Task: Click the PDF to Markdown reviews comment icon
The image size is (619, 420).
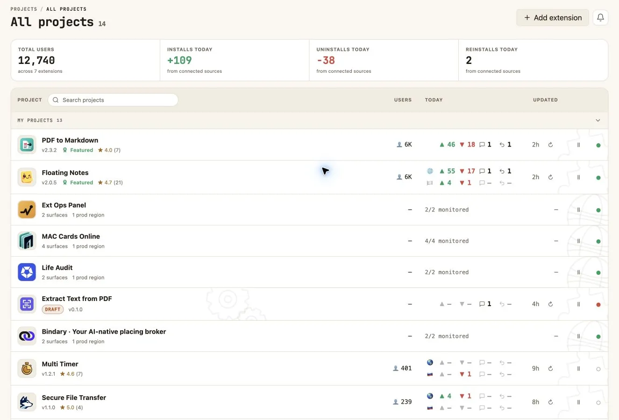Action: point(482,145)
